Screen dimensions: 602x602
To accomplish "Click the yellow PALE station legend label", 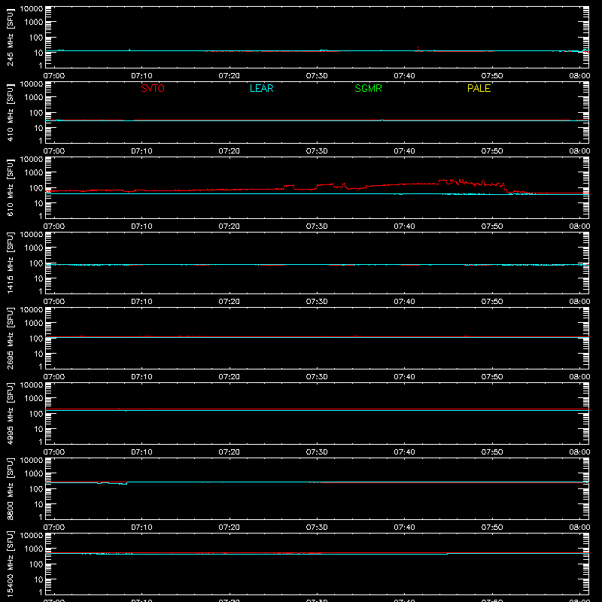I will 479,88.
